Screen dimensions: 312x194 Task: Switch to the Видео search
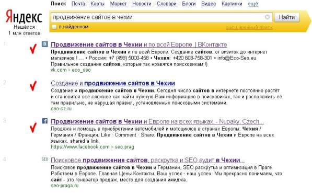(x=209, y=4)
